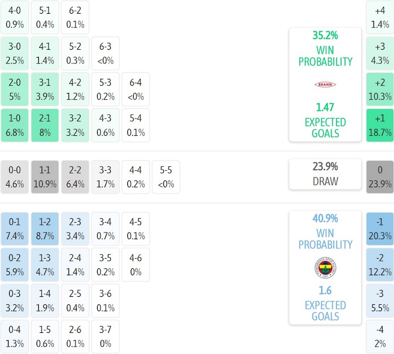Click the Fenerbahçe club crest
This screenshot has width=394, height=354.
click(x=325, y=267)
